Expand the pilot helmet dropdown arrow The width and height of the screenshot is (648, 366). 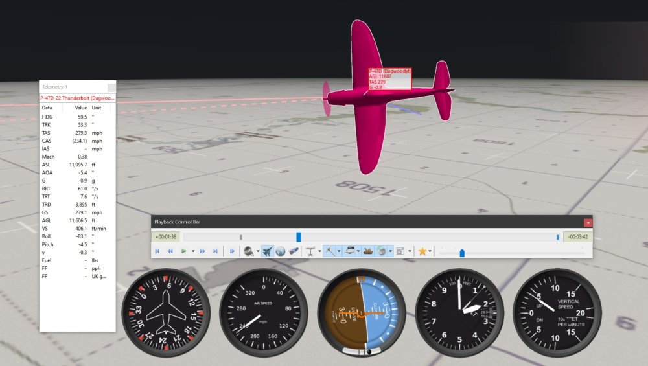tap(258, 251)
